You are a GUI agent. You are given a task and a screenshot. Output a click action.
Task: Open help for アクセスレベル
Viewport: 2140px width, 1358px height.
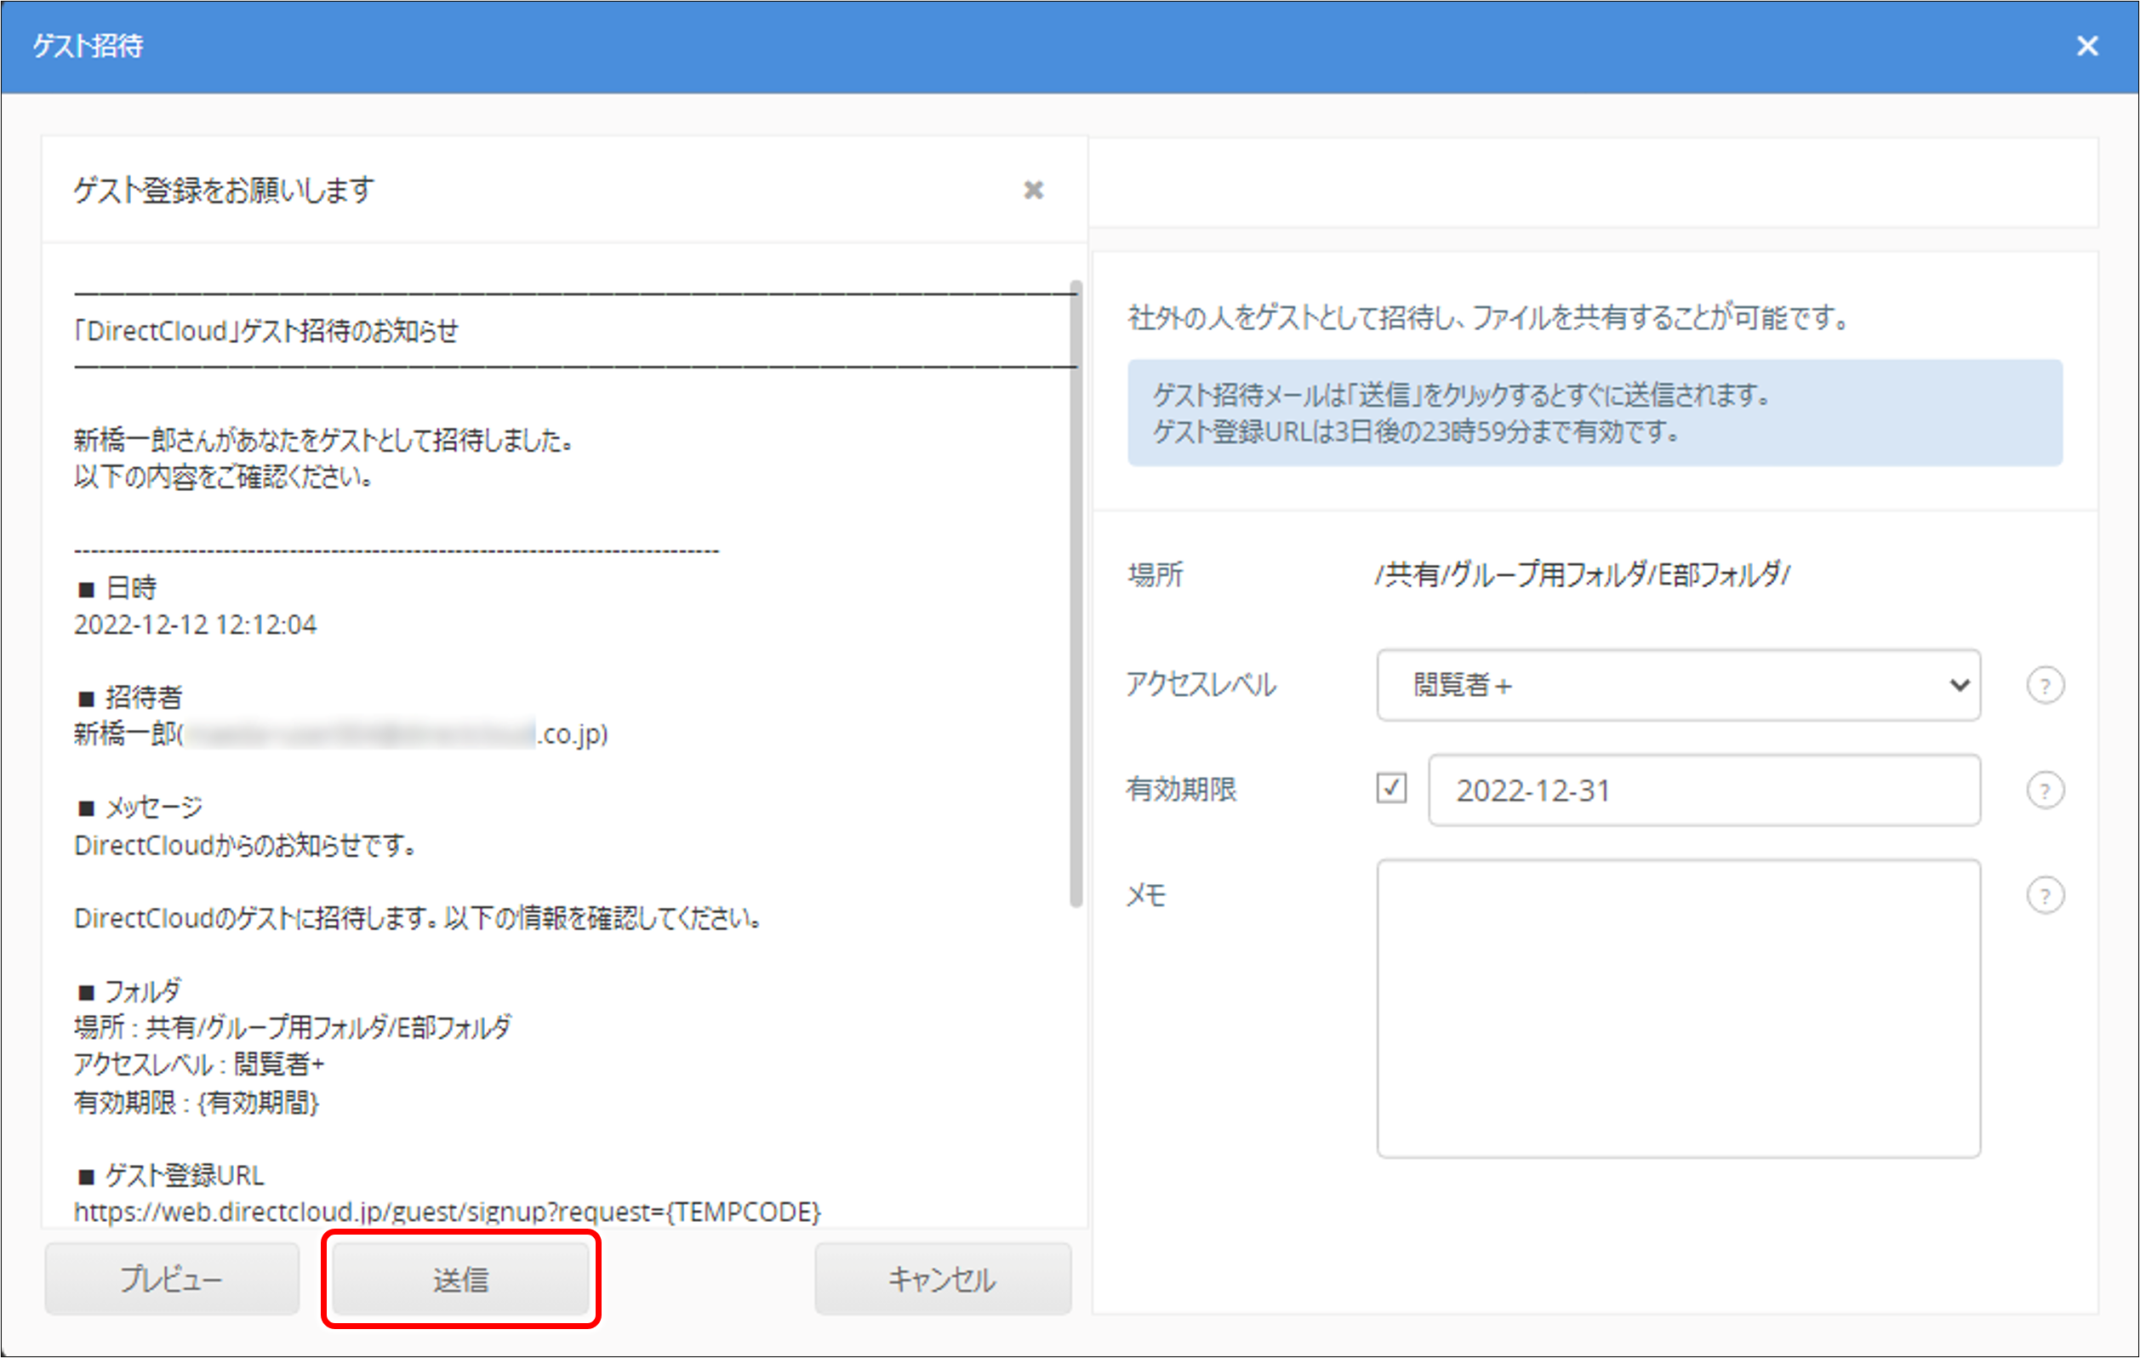2045,685
